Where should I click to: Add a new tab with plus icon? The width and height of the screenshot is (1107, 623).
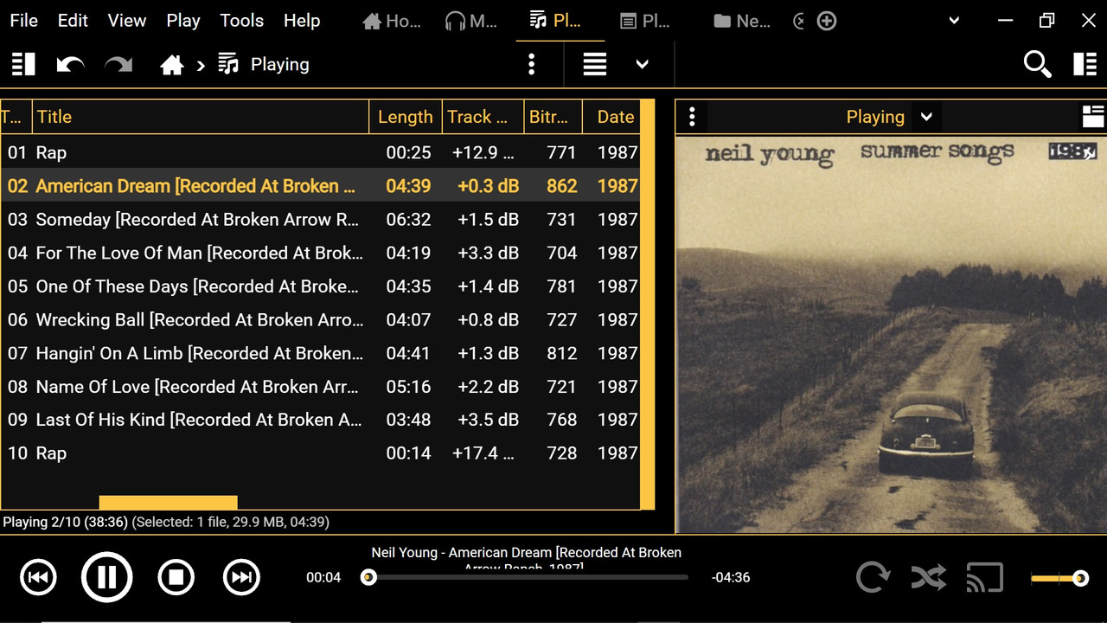pos(827,21)
